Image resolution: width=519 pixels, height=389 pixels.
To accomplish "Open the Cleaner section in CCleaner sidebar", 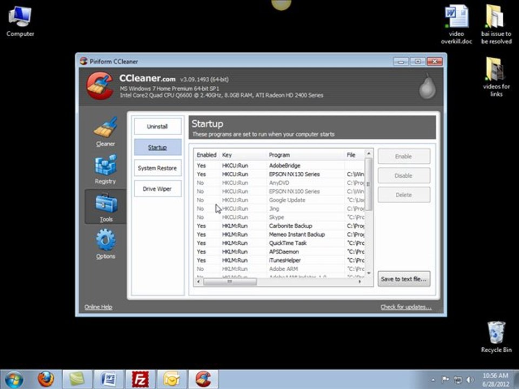I will tap(105, 132).
